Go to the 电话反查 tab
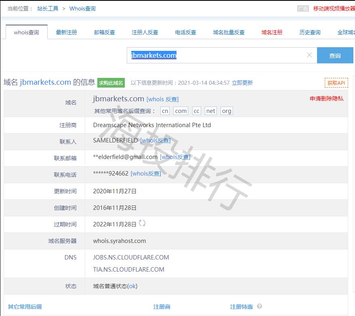The height and width of the screenshot is (316, 355). pyautogui.click(x=185, y=32)
